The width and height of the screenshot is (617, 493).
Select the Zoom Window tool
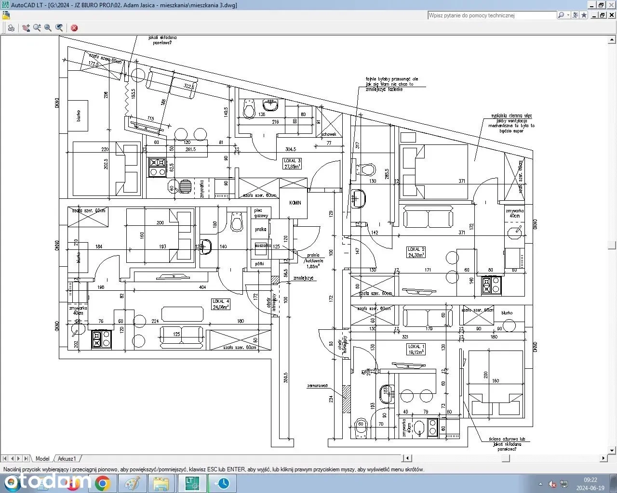click(48, 28)
